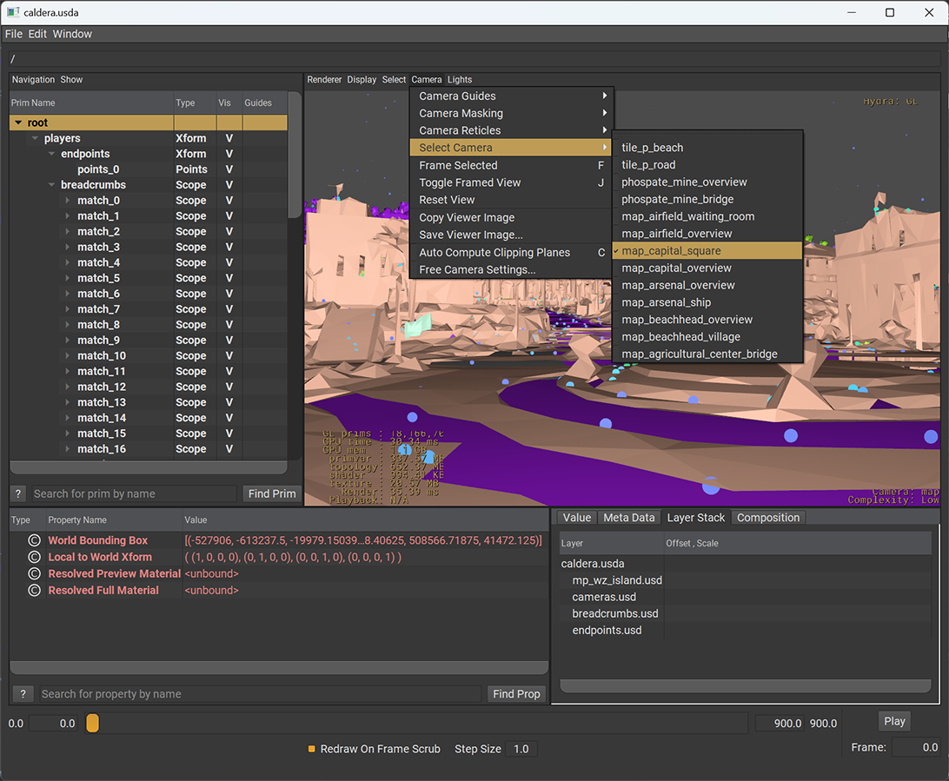Collapse the breadcrumbs scope node
The image size is (949, 781).
tap(51, 184)
